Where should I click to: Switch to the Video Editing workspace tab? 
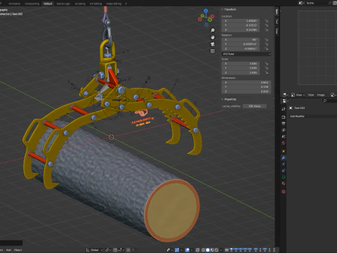[x=114, y=4]
